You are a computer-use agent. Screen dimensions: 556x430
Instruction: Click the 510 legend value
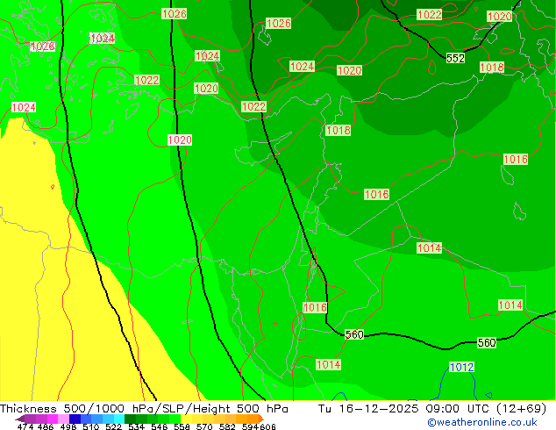(91, 426)
